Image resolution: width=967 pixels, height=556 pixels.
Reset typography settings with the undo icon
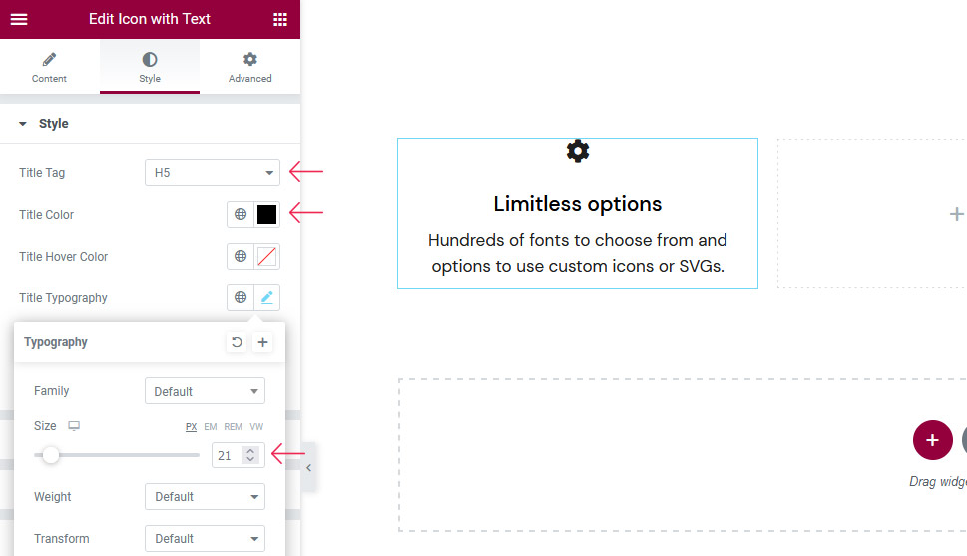[x=237, y=341]
